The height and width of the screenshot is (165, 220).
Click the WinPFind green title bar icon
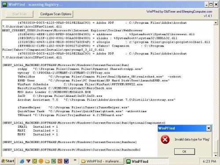pyautogui.click(x=5, y=4)
